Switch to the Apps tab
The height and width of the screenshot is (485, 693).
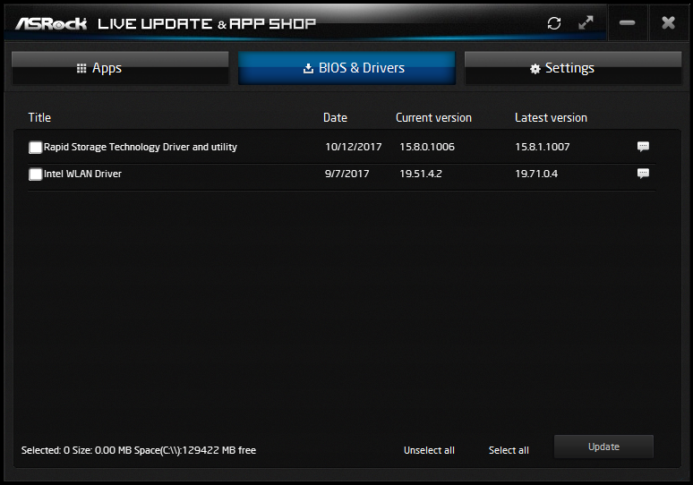pos(120,68)
